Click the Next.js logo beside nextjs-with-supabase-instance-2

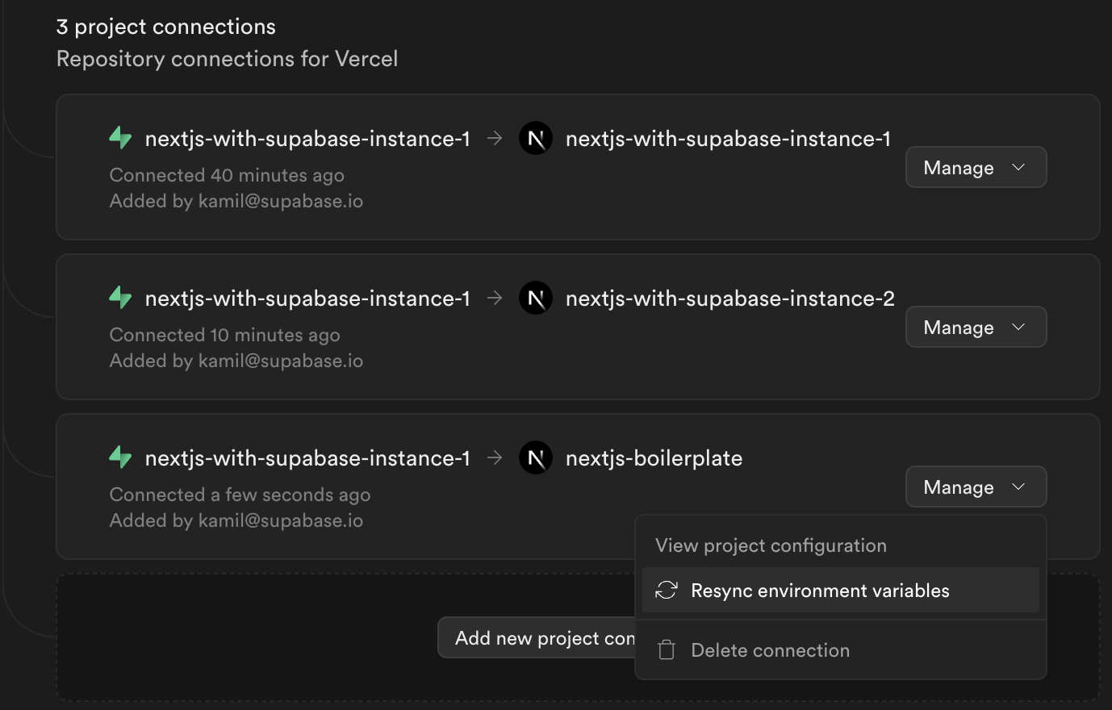pos(534,298)
